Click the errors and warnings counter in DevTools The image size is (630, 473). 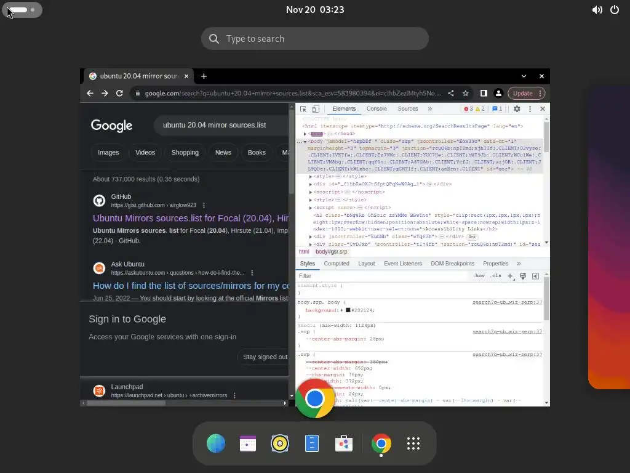tap(474, 109)
